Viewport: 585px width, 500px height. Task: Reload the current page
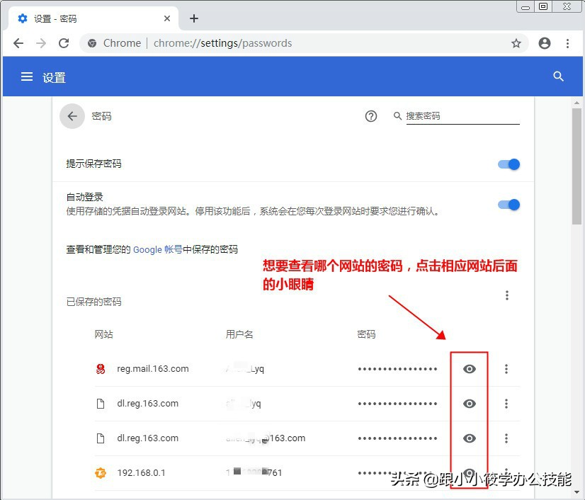(64, 43)
